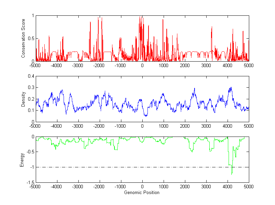Select the highest blue Density peak near 4100
The image size is (275, 205).
pyautogui.click(x=231, y=88)
